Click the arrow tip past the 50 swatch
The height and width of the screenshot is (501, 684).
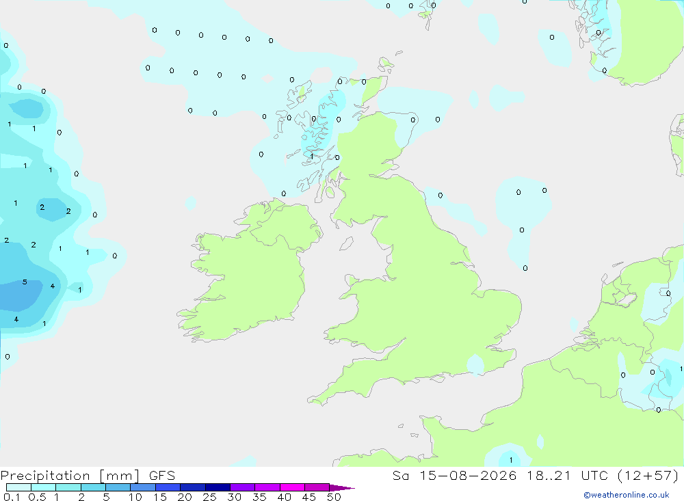click(342, 488)
